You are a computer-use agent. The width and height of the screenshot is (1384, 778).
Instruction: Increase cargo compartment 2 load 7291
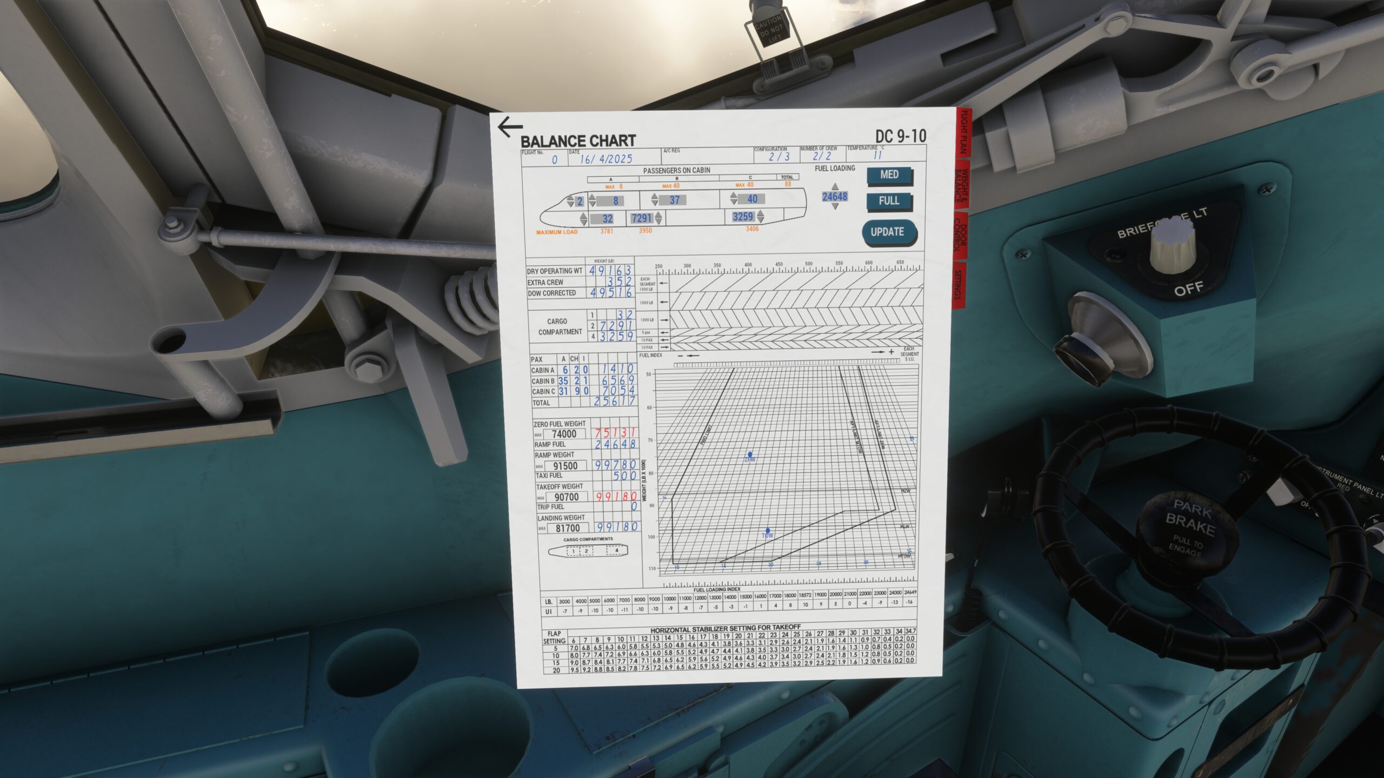pyautogui.click(x=658, y=215)
